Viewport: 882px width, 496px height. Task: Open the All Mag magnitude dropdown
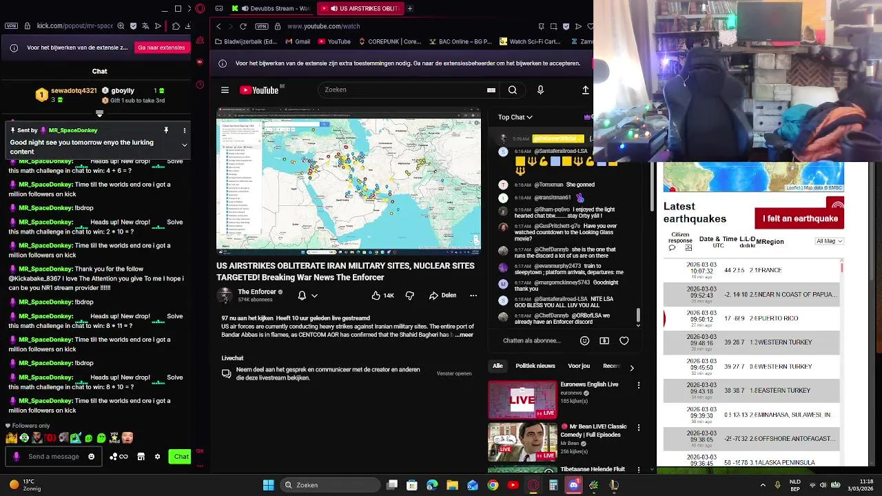(x=830, y=241)
